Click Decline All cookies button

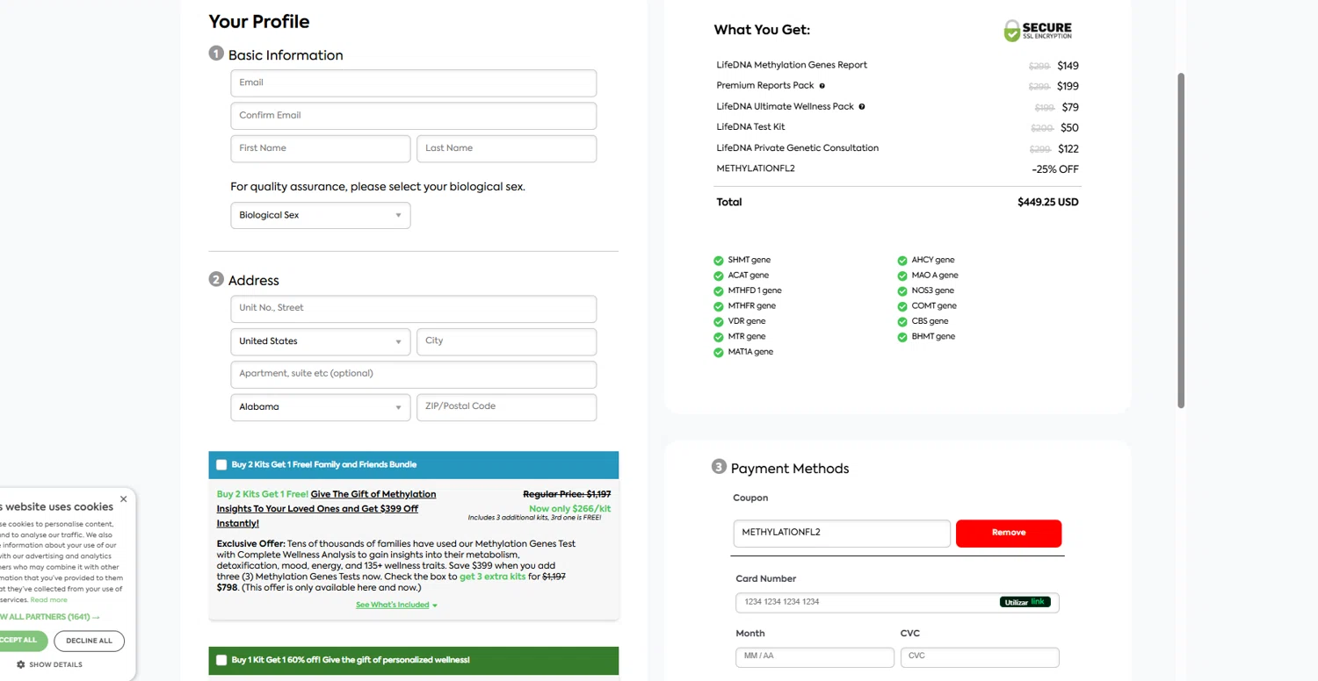pos(89,642)
